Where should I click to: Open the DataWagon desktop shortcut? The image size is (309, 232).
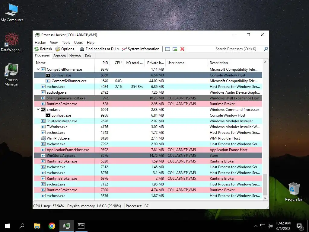12,42
